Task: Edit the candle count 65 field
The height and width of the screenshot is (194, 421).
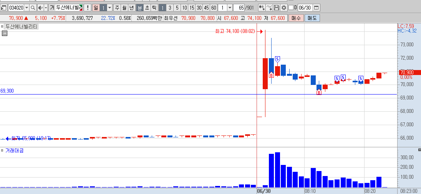Action: 239,8
